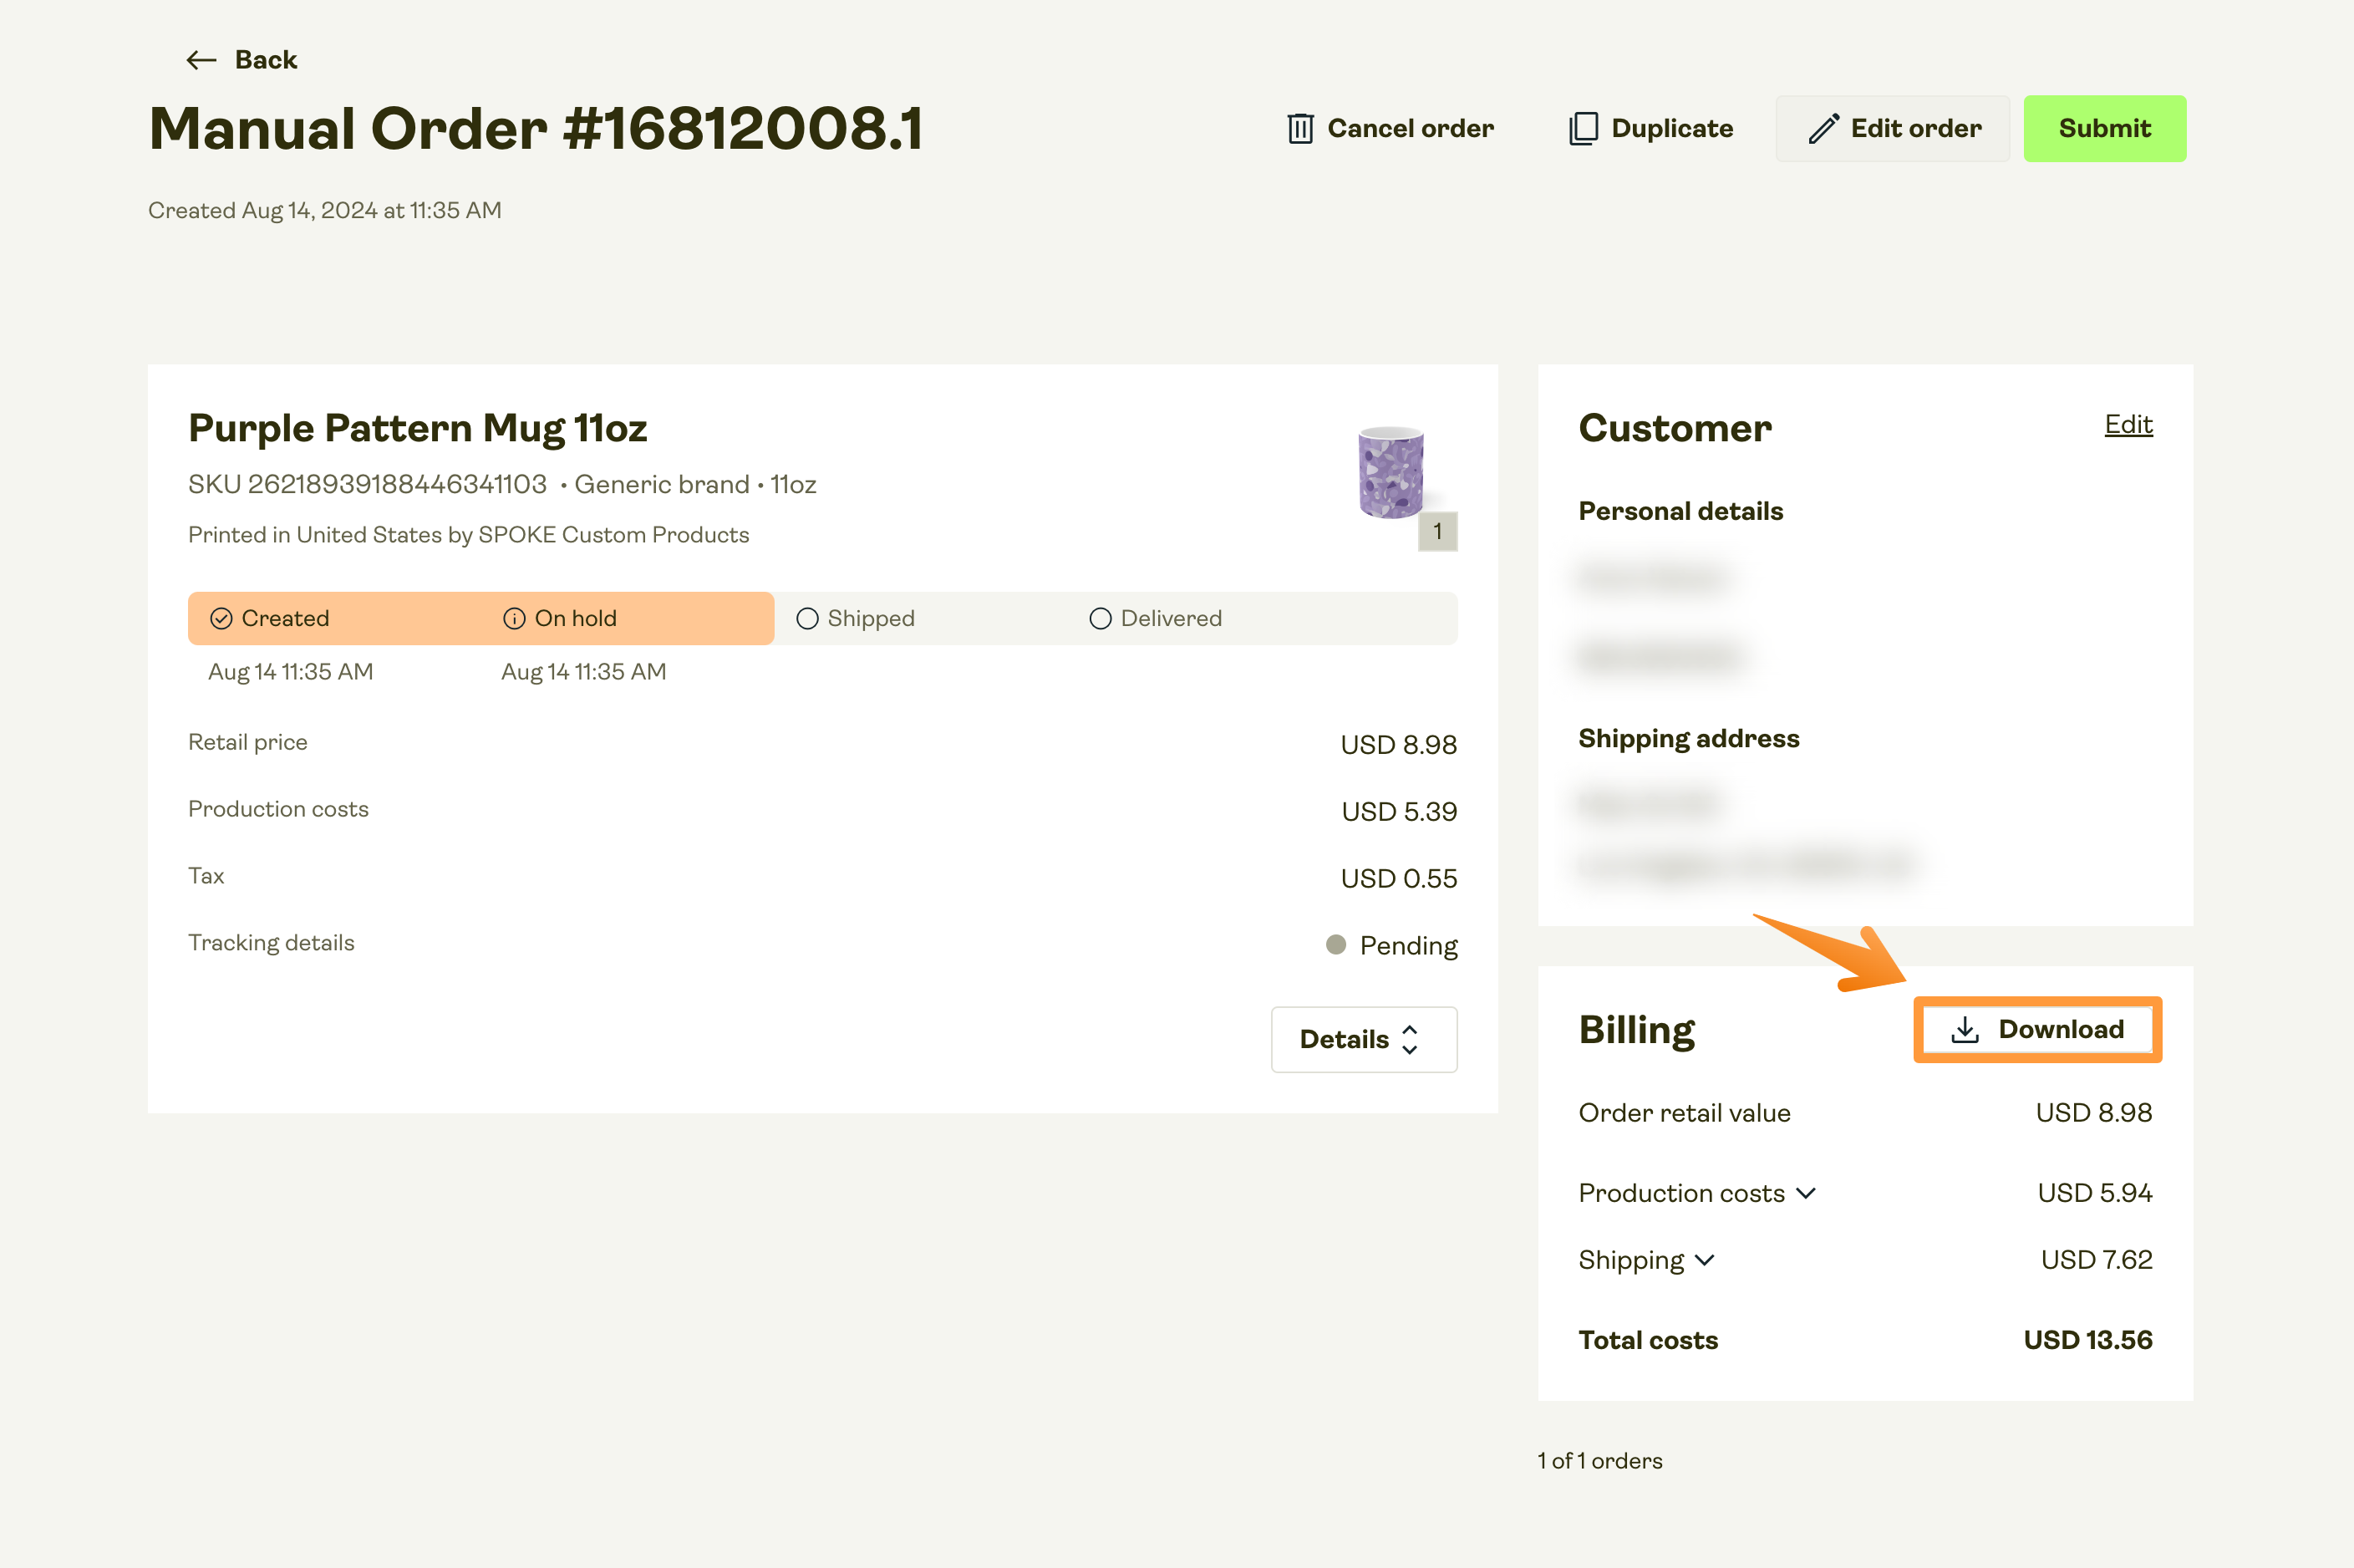Open the purple mug product thumbnail
2354x1568 pixels.
point(1391,473)
